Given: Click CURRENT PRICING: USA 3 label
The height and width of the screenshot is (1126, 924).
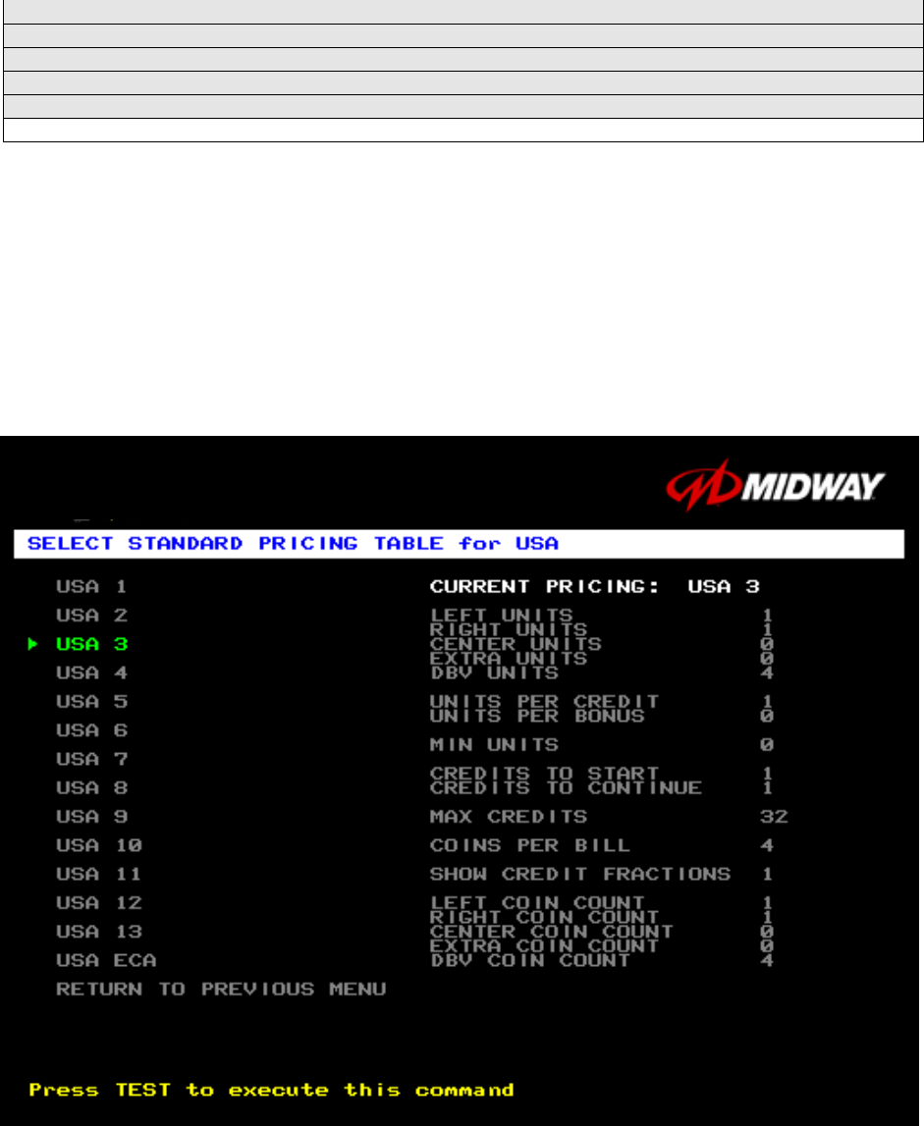Looking at the screenshot, I should (x=595, y=587).
